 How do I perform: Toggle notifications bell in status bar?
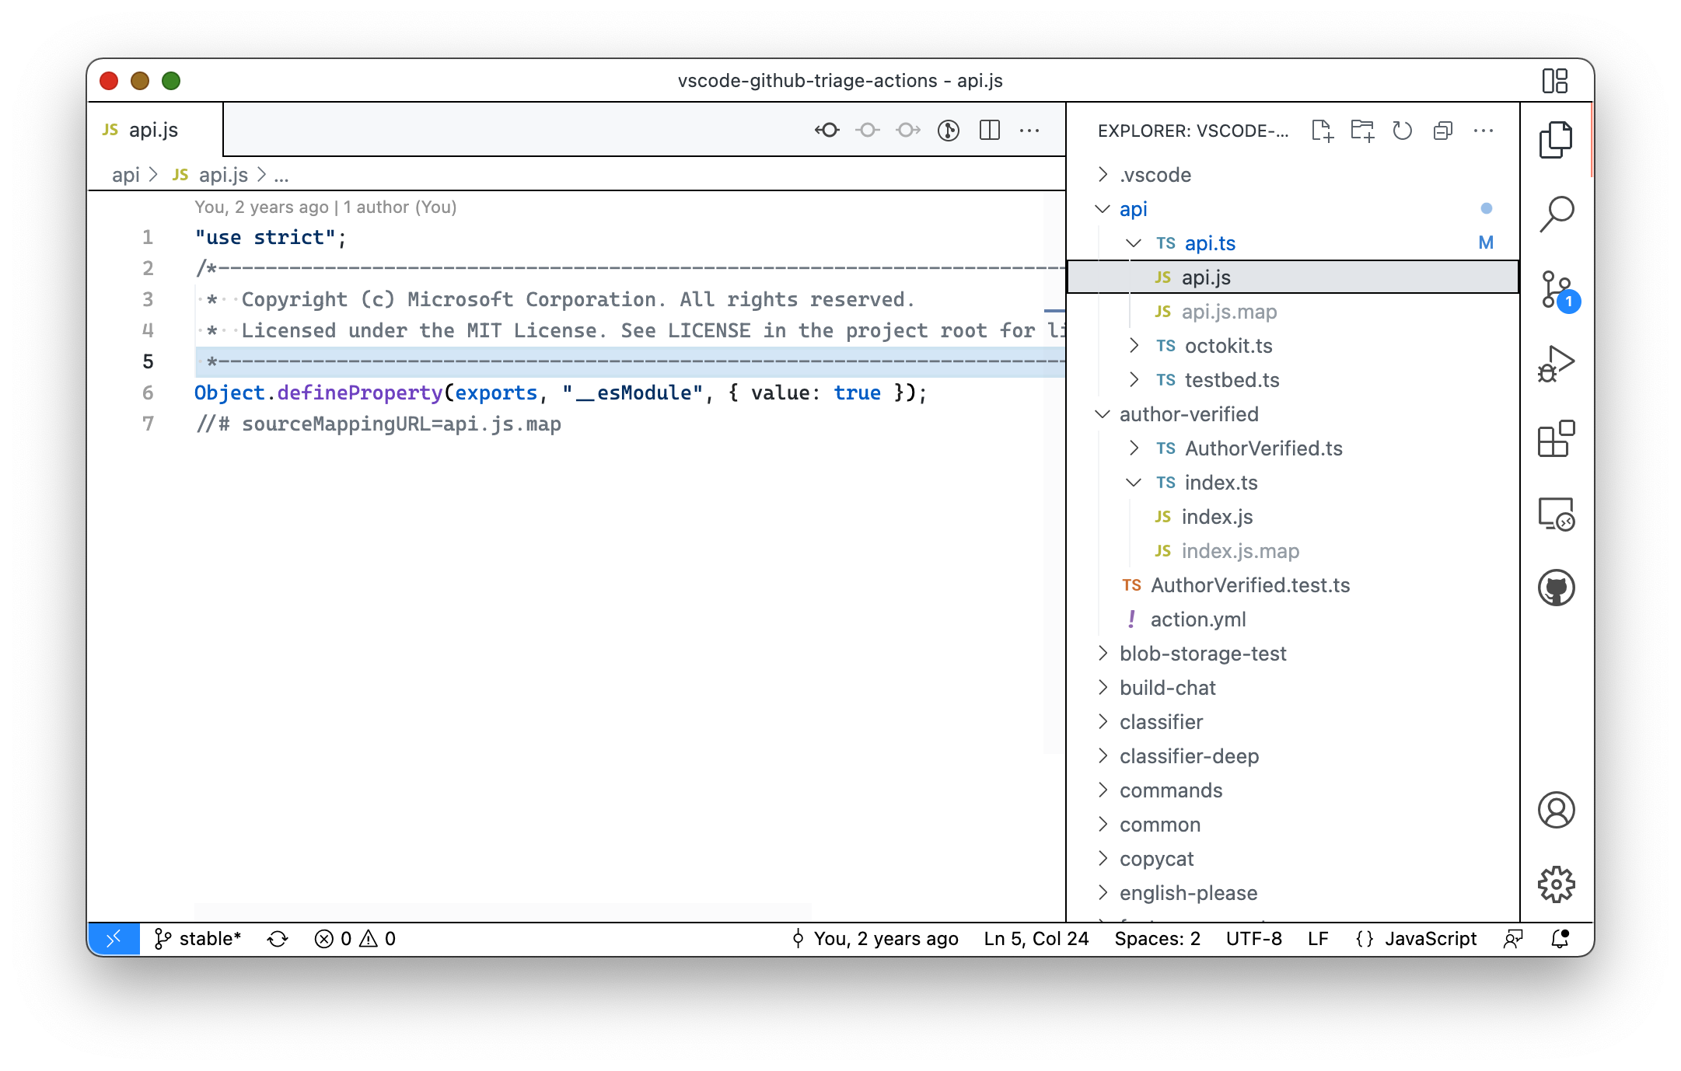click(x=1560, y=939)
